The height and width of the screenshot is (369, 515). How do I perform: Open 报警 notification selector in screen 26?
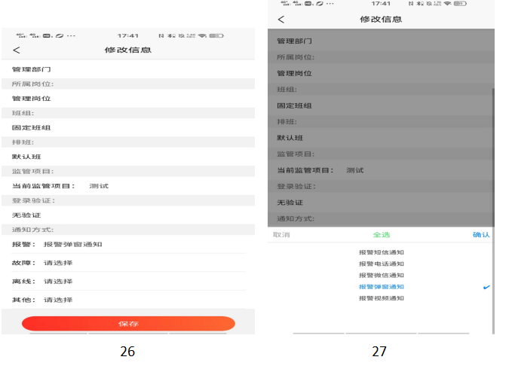128,244
